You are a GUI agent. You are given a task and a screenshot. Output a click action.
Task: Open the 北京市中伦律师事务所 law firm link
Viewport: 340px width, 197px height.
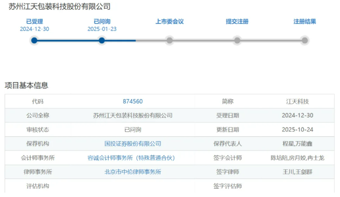click(132, 172)
